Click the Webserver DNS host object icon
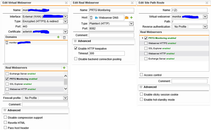This screenshot has height=130, width=211. coord(96,18)
